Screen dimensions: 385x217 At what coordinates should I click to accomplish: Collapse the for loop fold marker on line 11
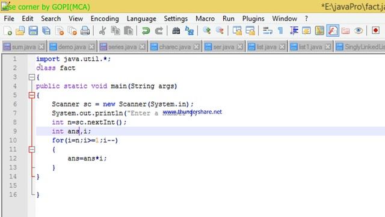[32, 149]
